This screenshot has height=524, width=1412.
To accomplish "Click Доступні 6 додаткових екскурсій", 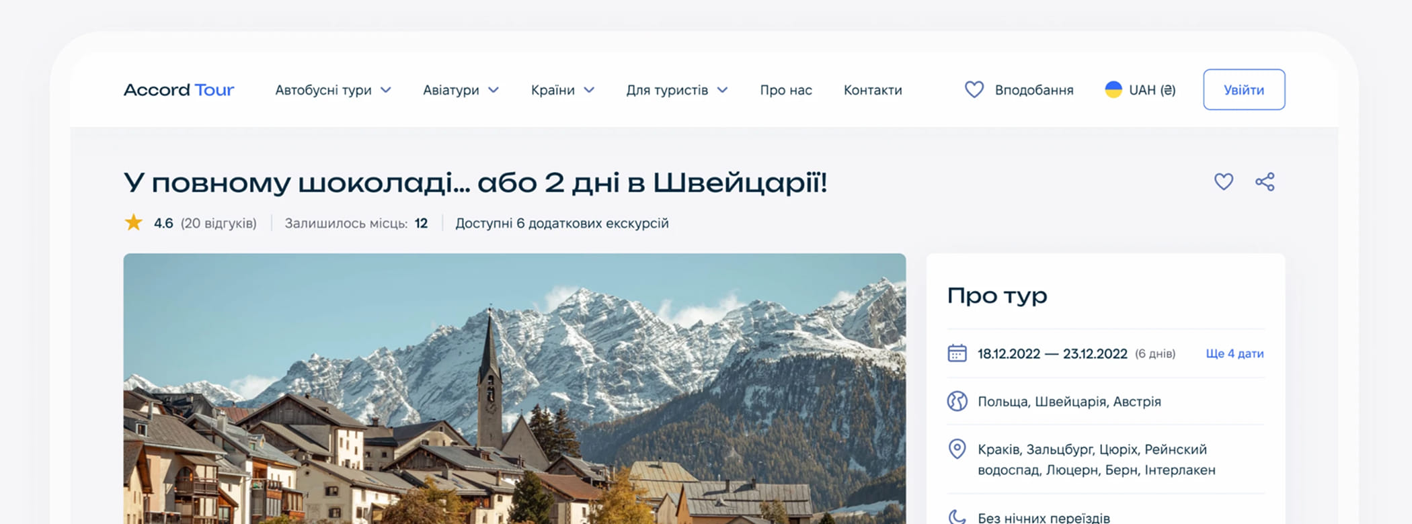I will tap(562, 223).
